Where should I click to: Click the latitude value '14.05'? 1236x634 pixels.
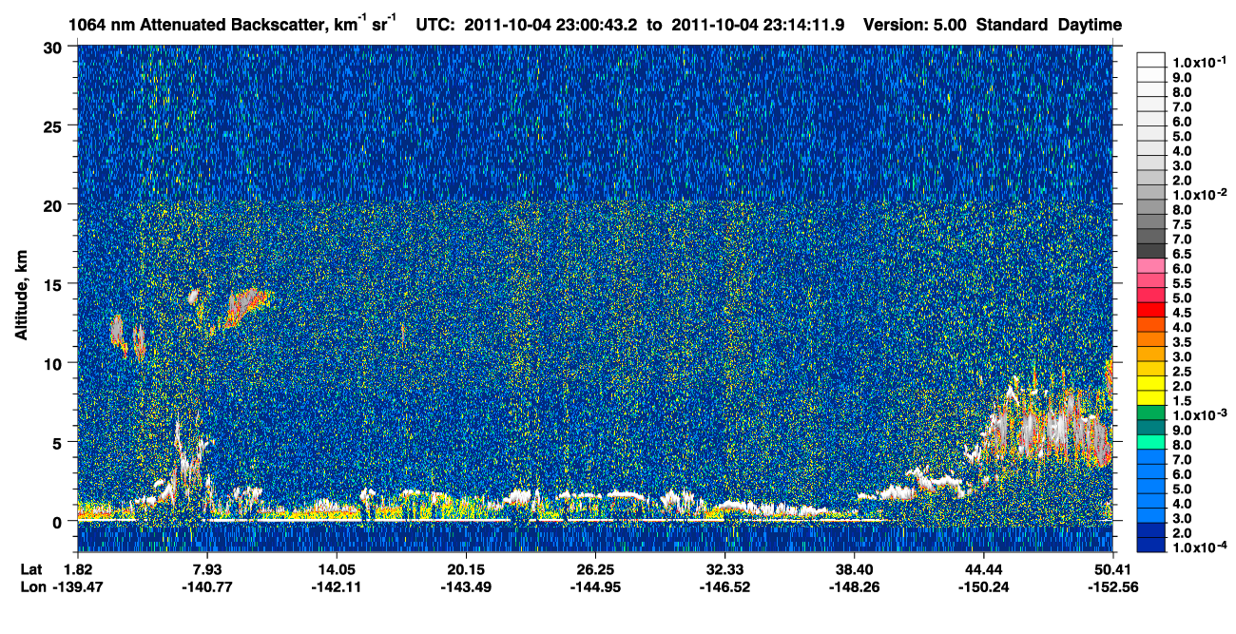tap(337, 568)
